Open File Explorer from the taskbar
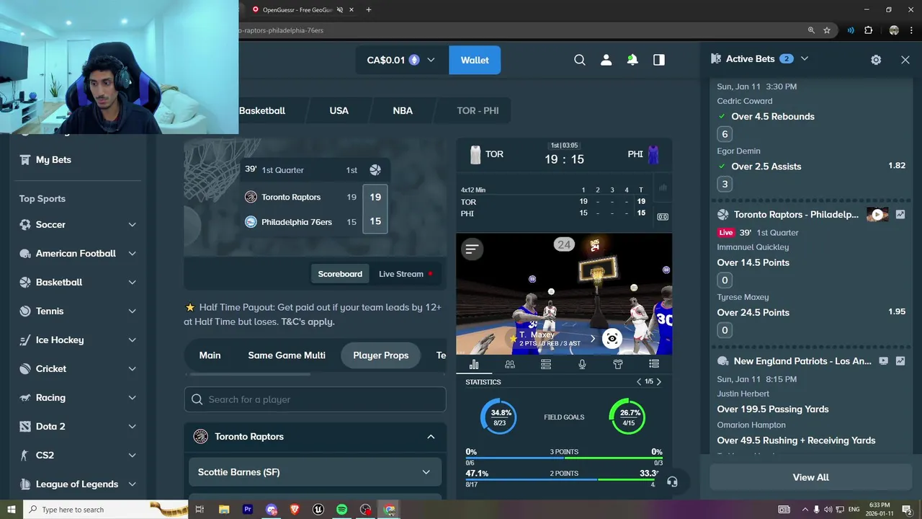922x519 pixels. (x=224, y=510)
